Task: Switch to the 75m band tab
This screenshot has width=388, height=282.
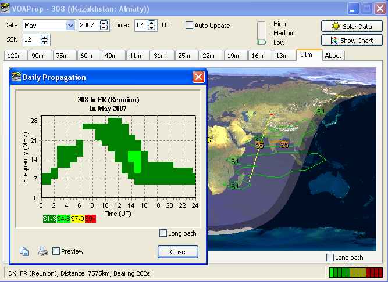Action: pyautogui.click(x=65, y=56)
